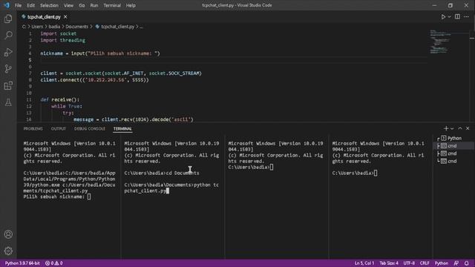Open the Terminal menu
The height and width of the screenshot is (267, 475).
112,5
